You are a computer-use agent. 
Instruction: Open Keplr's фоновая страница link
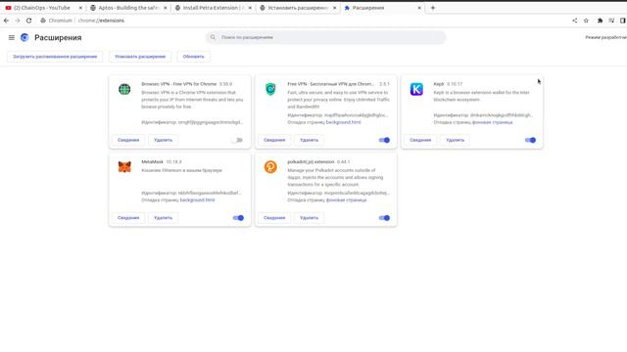492,122
